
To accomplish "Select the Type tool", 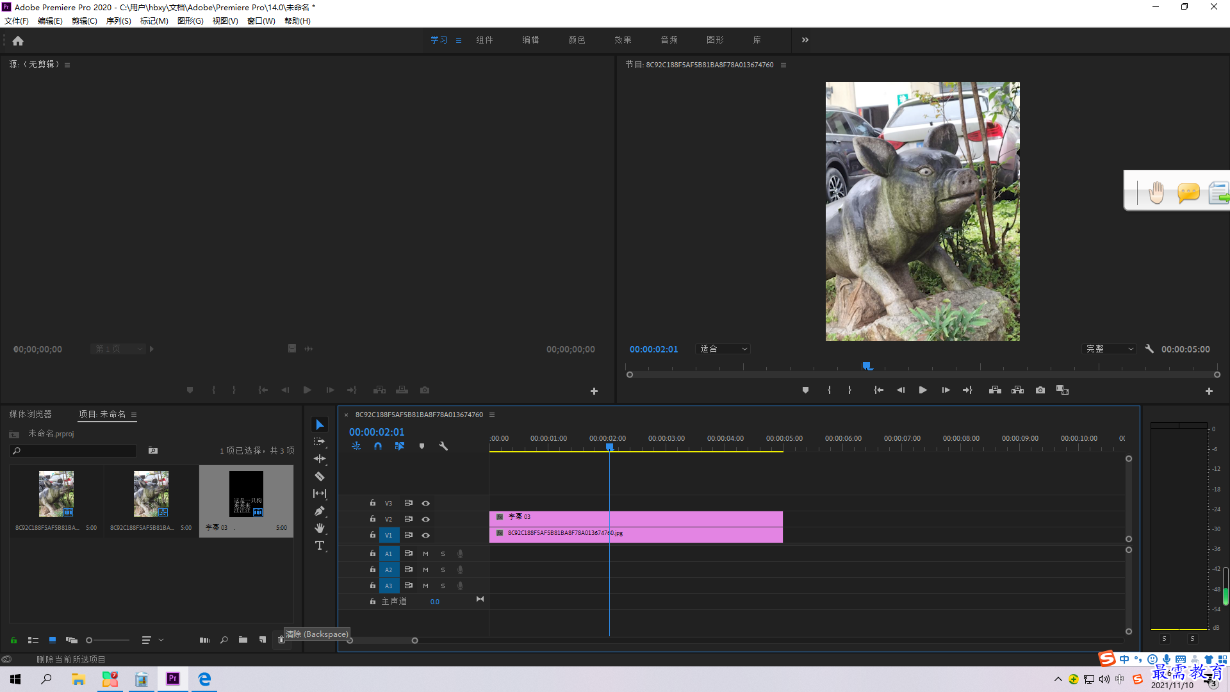I will click(320, 545).
